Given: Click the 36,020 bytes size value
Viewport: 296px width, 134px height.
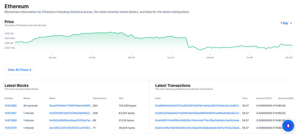Looking at the screenshot, I should point(127,128).
